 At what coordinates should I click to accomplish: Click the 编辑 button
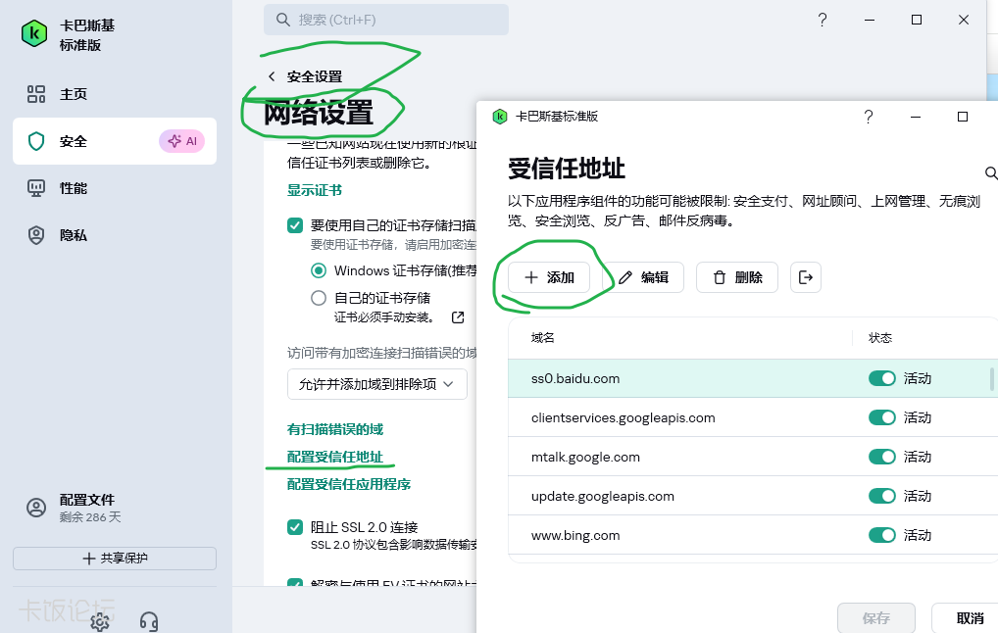[643, 277]
